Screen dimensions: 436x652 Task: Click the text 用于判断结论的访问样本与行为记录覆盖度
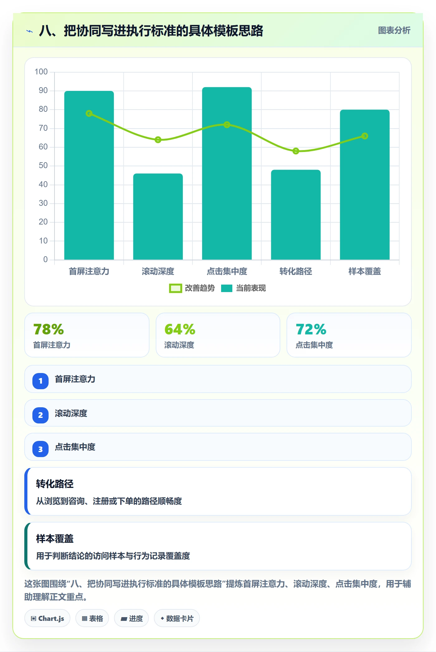point(113,556)
